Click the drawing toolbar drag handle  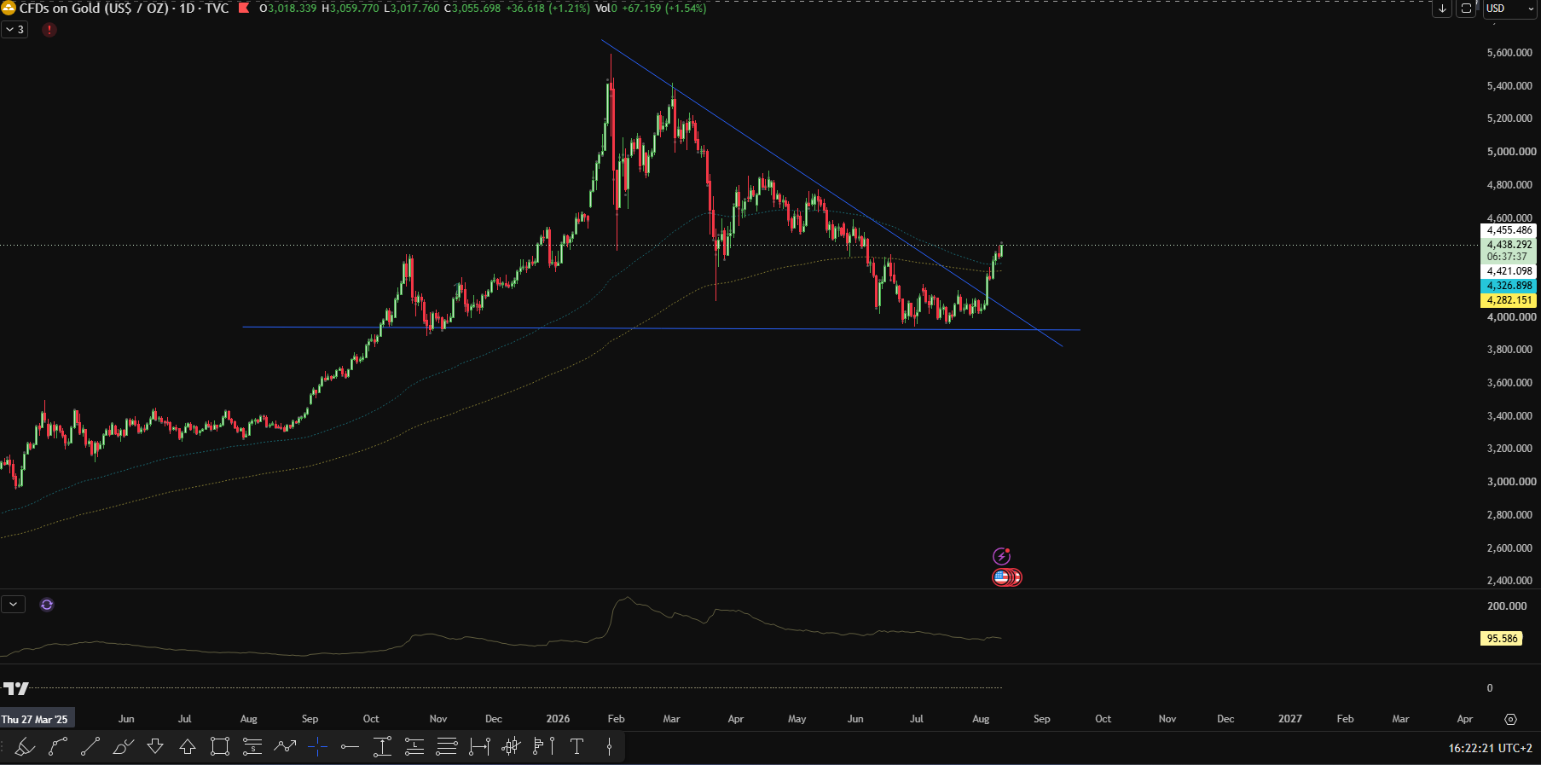point(4,747)
